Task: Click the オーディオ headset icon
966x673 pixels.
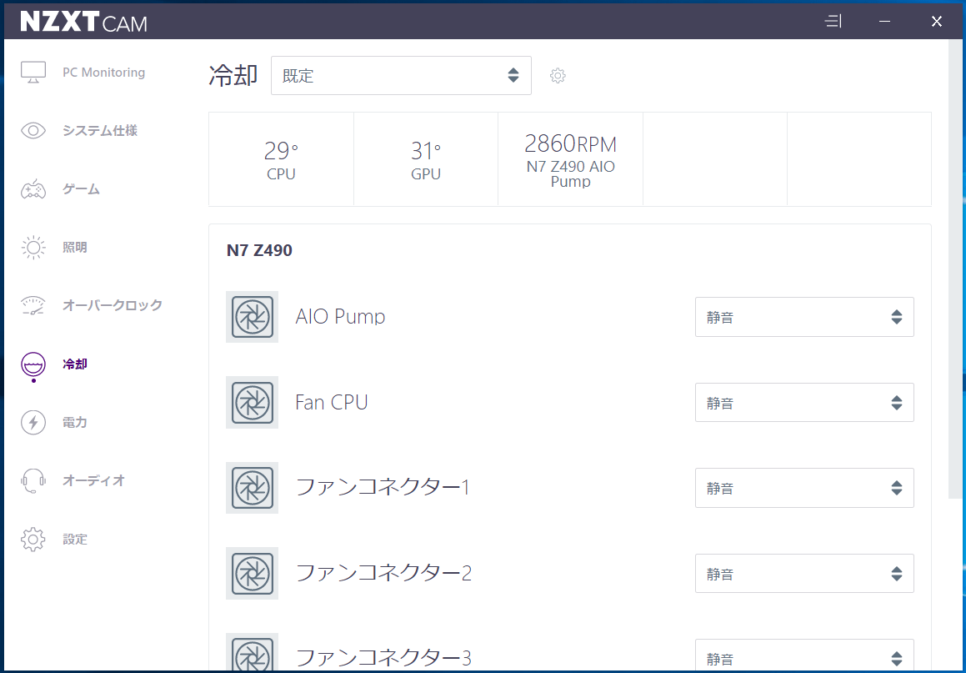Action: tap(33, 480)
